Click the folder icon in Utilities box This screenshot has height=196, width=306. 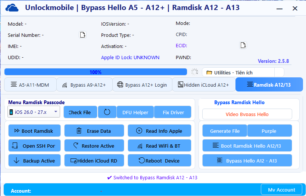tap(209, 73)
